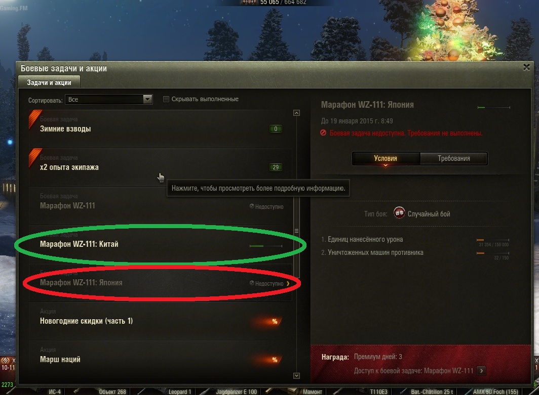
Task: Click the percent discount icon on Марш наций
Action: [x=275, y=360]
